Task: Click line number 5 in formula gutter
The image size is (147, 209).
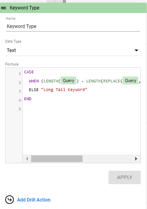Action: (20, 109)
